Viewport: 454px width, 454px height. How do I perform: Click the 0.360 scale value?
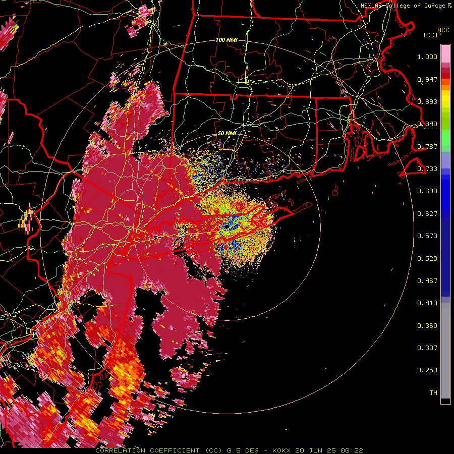coord(427,326)
